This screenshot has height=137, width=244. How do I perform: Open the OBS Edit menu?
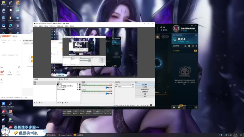tap(41, 26)
